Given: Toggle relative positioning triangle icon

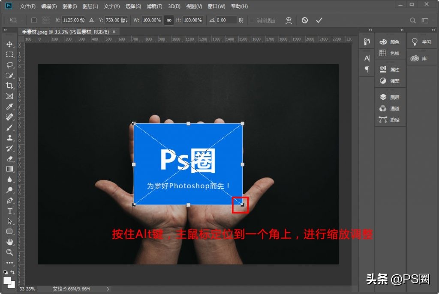Looking at the screenshot, I should click(x=92, y=20).
